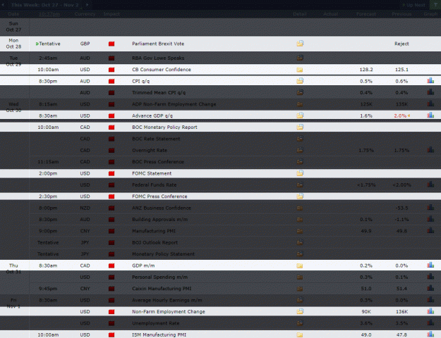Click the Reject previous value
Image resolution: width=441 pixels, height=338 pixels.
[401, 44]
